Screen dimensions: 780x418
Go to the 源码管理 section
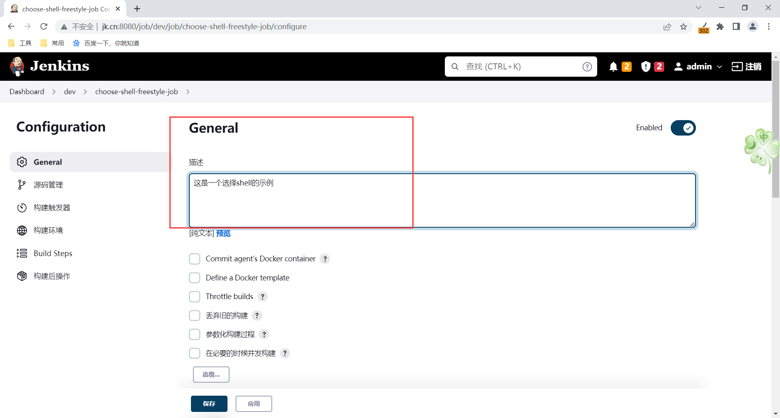click(91, 185)
